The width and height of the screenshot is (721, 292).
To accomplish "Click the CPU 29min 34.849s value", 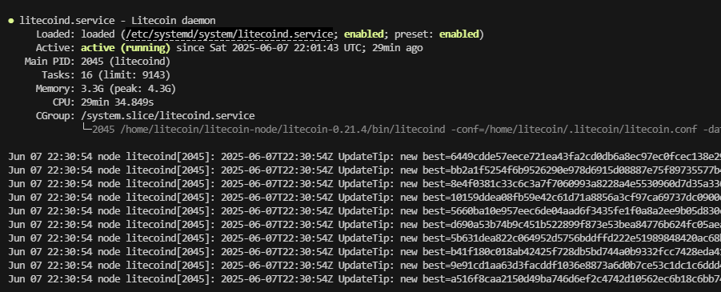I will point(118,102).
